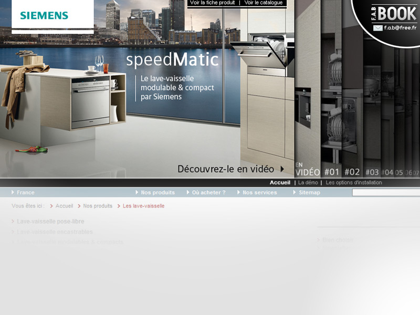Open 'Voir la fiche produit' link
420x315 pixels.
coord(212,3)
